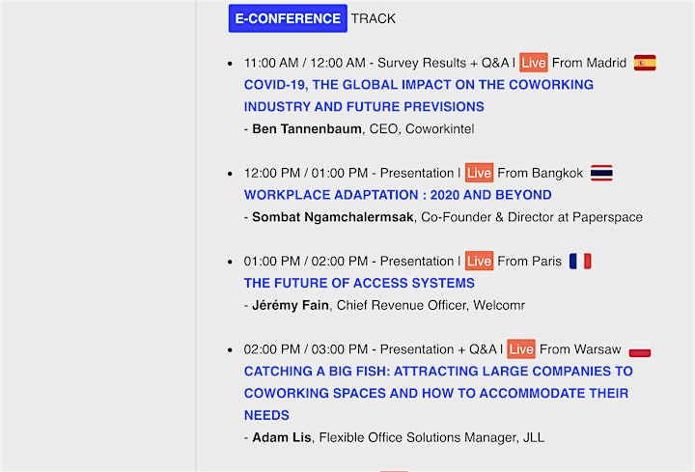The width and height of the screenshot is (695, 472).
Task: Click the Live badge on the Madrid session
Action: pos(534,63)
